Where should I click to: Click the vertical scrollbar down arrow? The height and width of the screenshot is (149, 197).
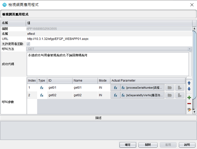tap(194, 112)
